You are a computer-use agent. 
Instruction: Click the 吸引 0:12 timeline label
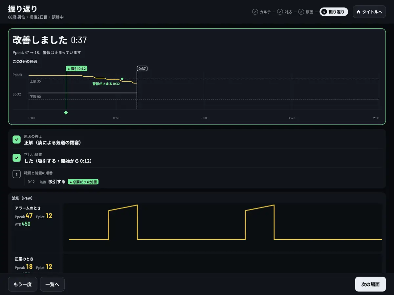click(77, 69)
